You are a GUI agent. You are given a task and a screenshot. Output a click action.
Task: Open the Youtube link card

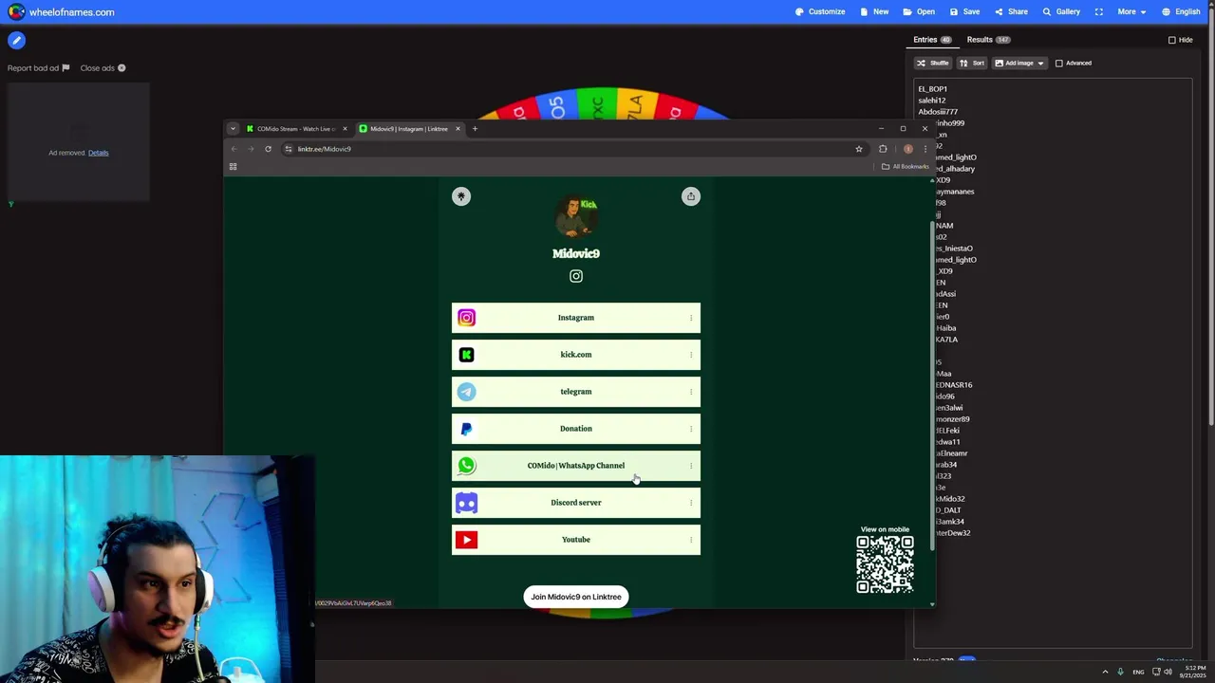click(576, 540)
